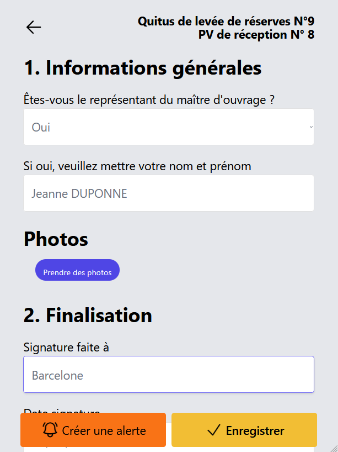Click the 'PV de réception N° 8' subtitle
The height and width of the screenshot is (452, 338).
coord(256,35)
